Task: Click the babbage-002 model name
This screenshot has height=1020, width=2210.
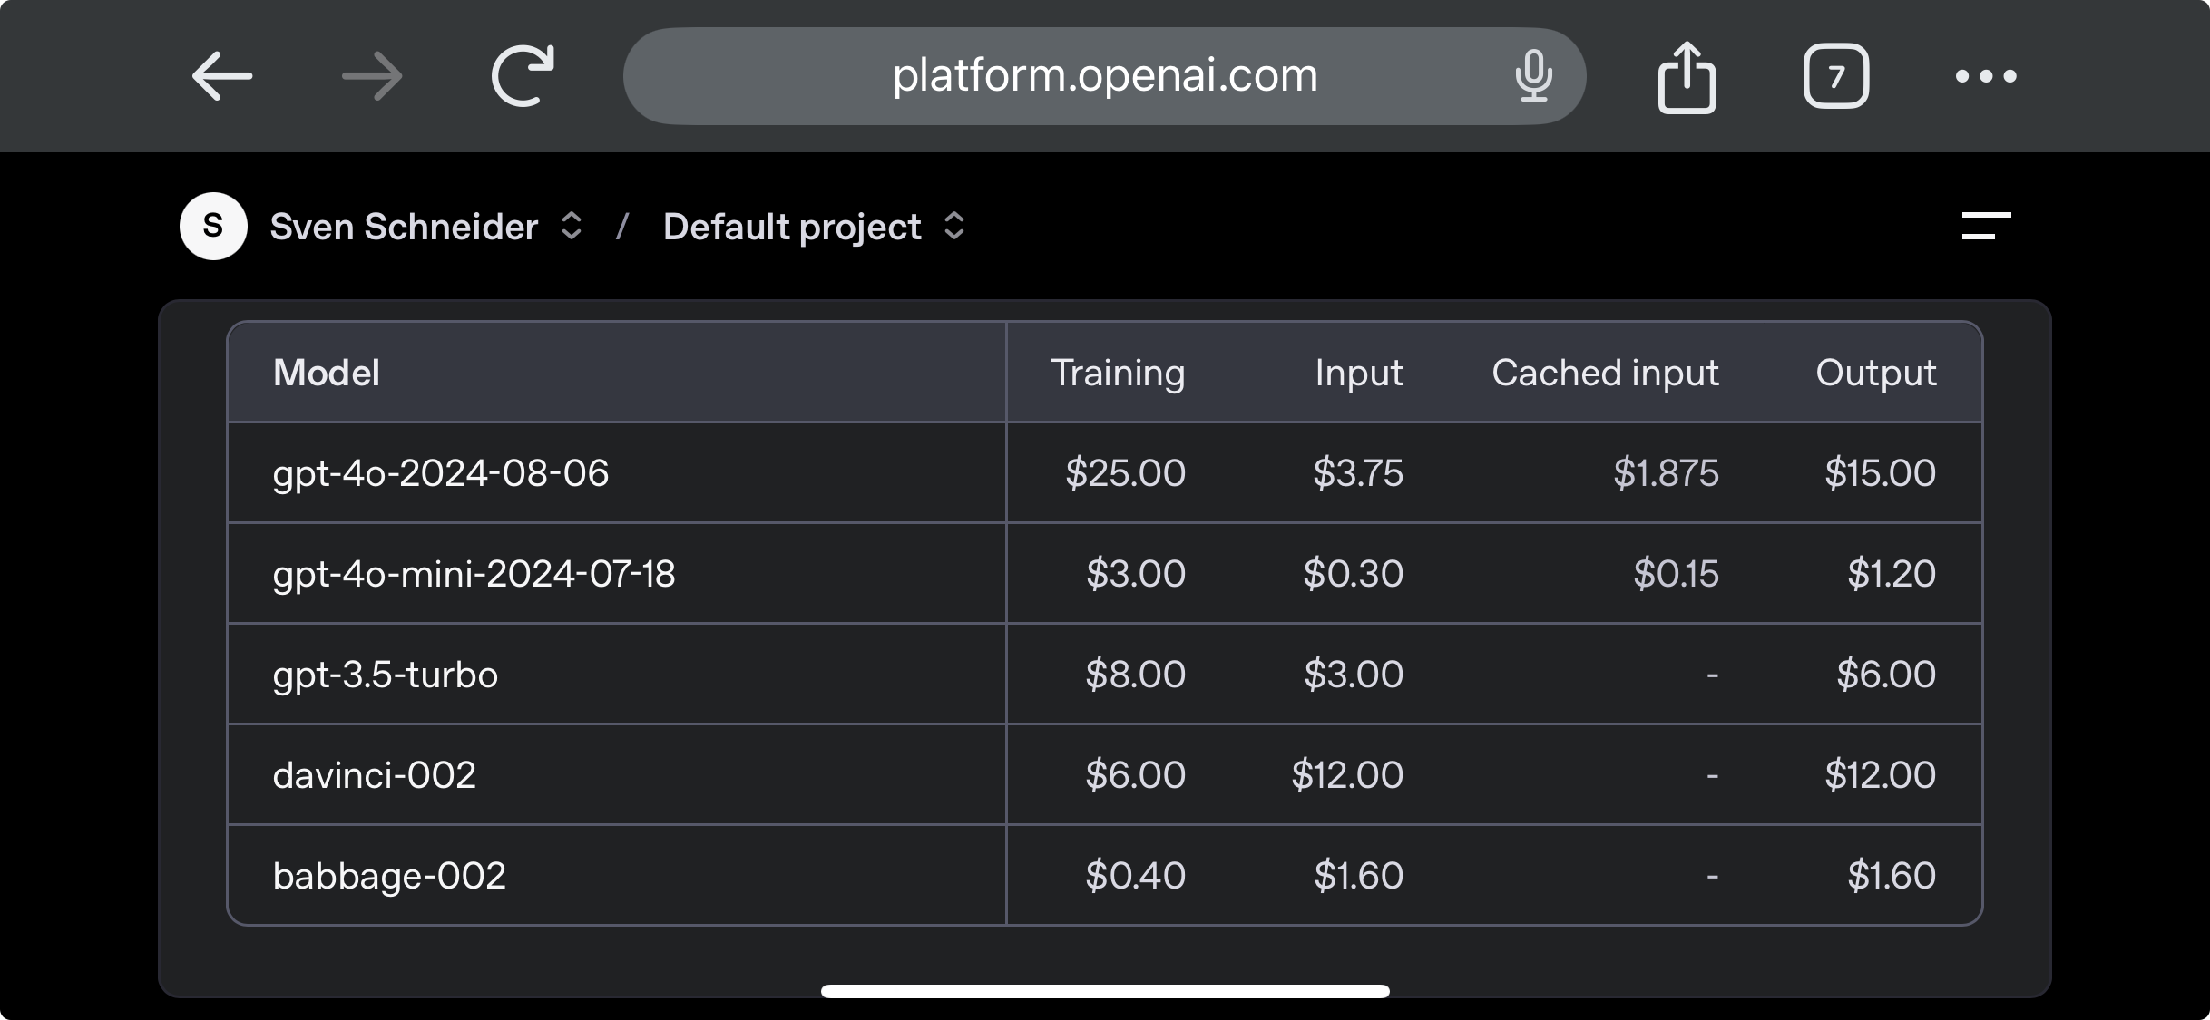Action: (x=389, y=876)
